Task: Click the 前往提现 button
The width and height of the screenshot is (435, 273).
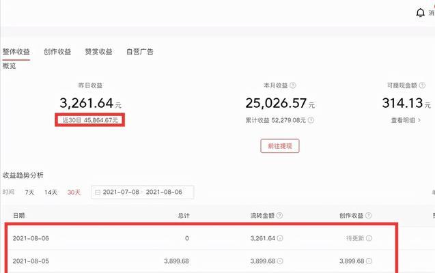Action: click(280, 146)
